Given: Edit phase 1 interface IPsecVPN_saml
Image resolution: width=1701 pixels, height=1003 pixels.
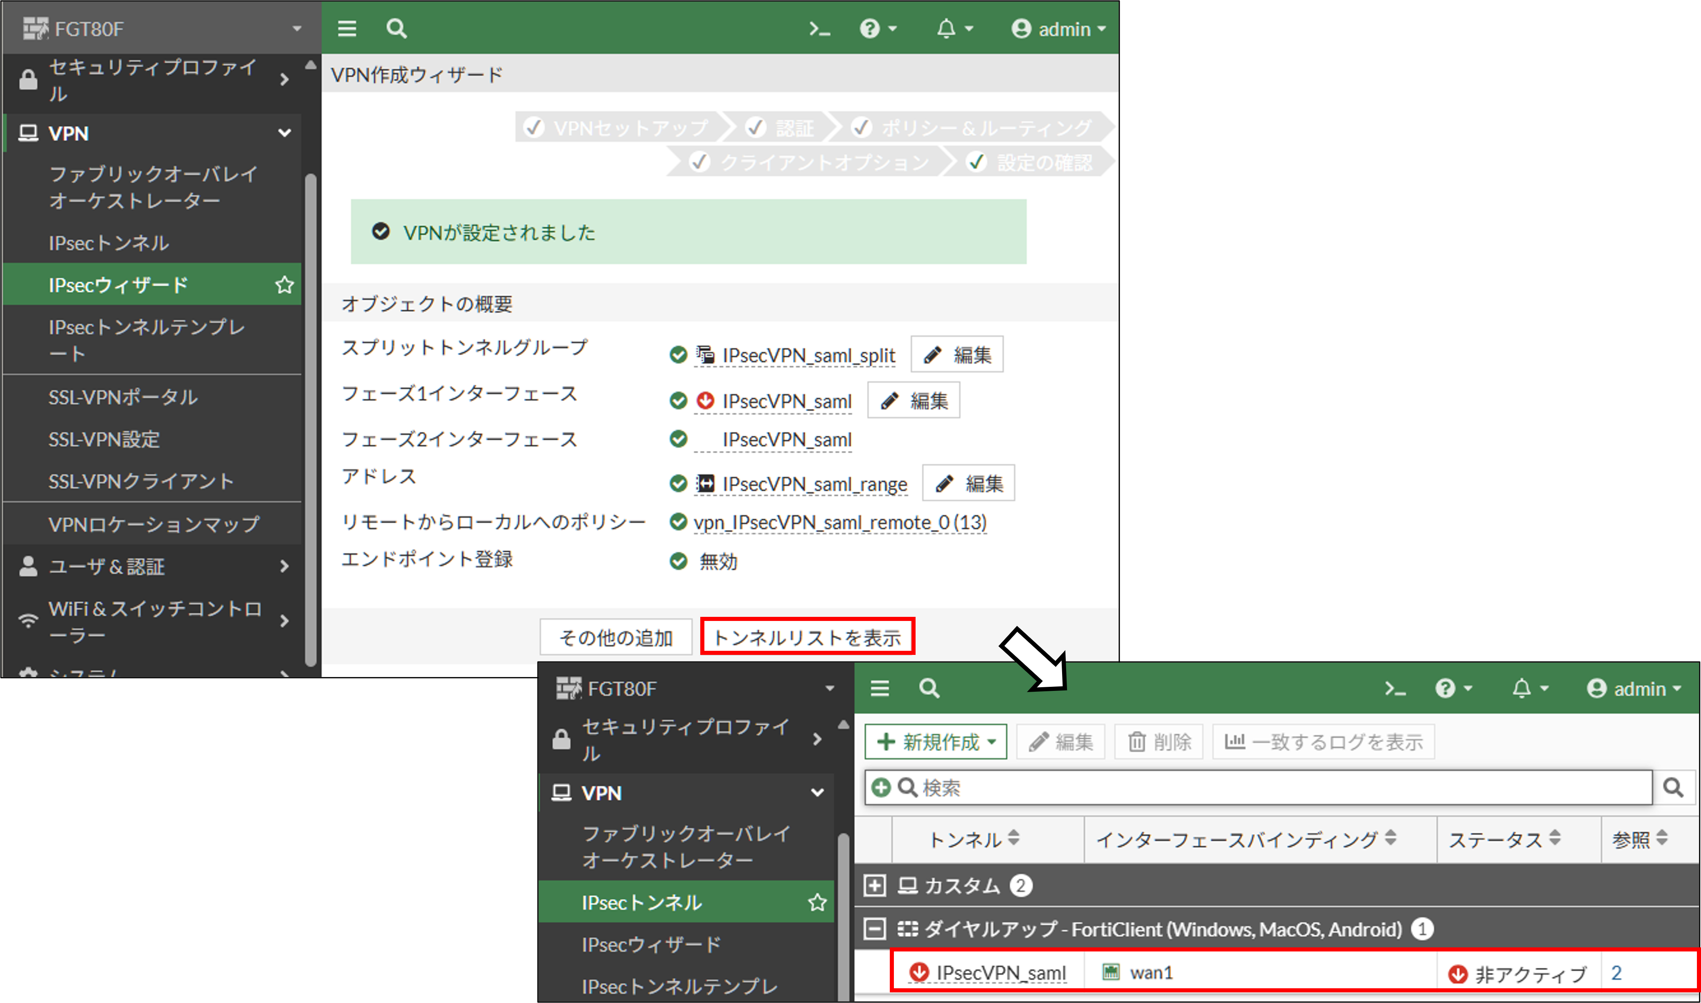Looking at the screenshot, I should pyautogui.click(x=914, y=400).
